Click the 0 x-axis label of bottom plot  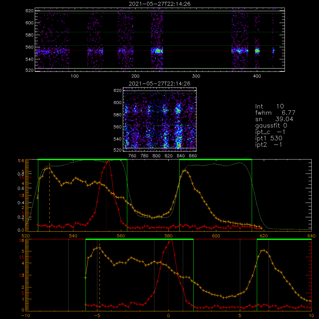tap(168, 315)
